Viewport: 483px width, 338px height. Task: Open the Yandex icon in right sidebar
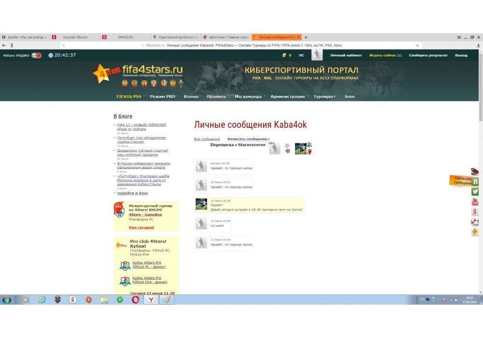click(x=475, y=212)
